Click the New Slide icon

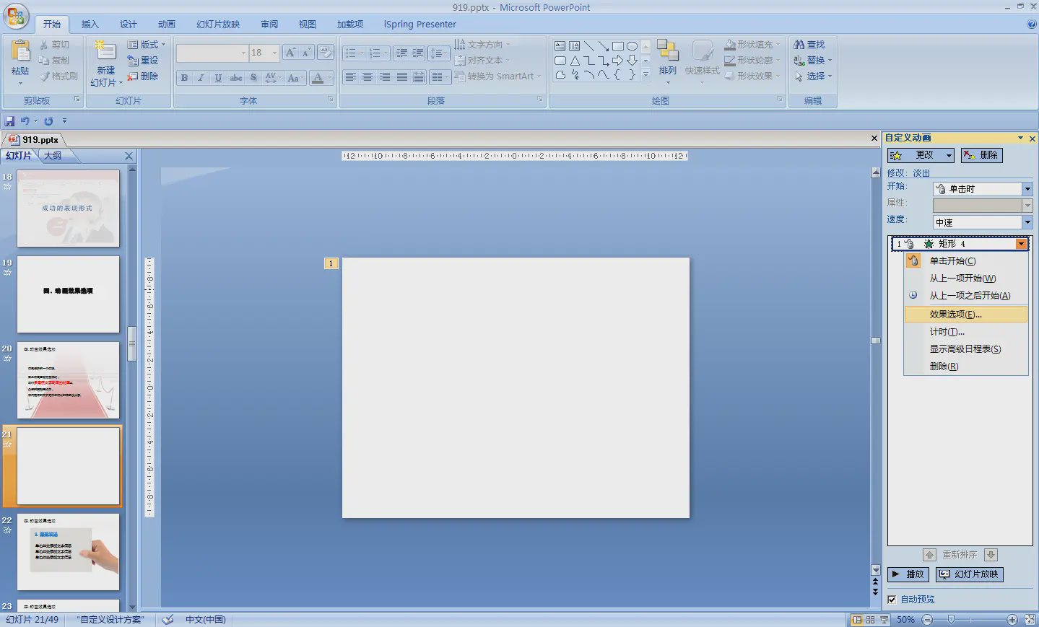(x=105, y=51)
